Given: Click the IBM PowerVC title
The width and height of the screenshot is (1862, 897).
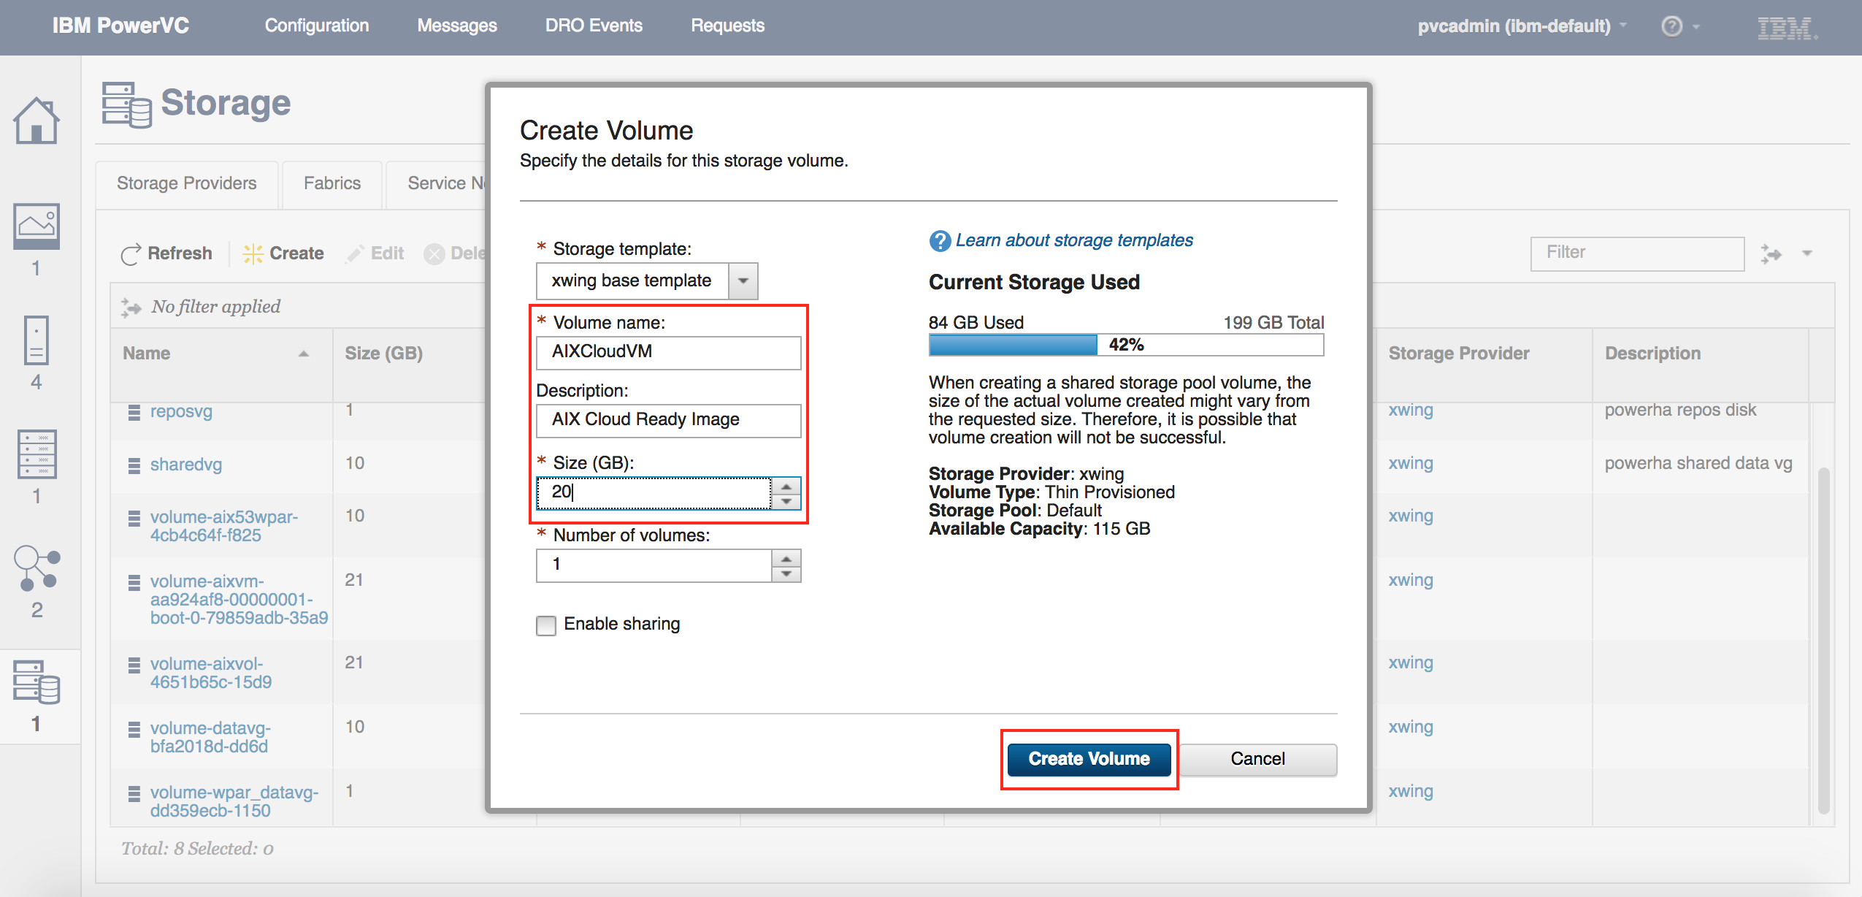Looking at the screenshot, I should 120,26.
